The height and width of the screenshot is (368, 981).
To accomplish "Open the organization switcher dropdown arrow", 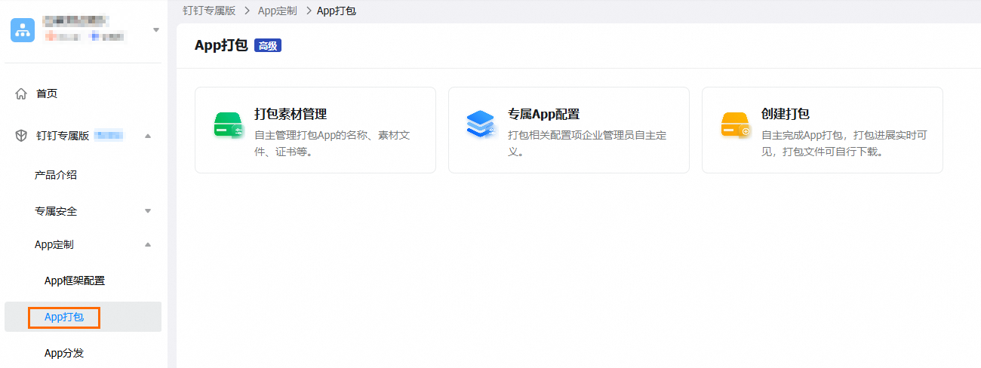I will [156, 30].
